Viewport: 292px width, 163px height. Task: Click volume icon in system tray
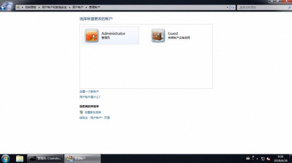click(268, 159)
